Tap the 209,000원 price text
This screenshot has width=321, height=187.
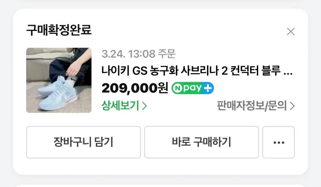click(x=135, y=88)
